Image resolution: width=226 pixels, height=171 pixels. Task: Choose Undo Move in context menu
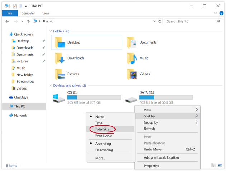pyautogui.click(x=167, y=149)
